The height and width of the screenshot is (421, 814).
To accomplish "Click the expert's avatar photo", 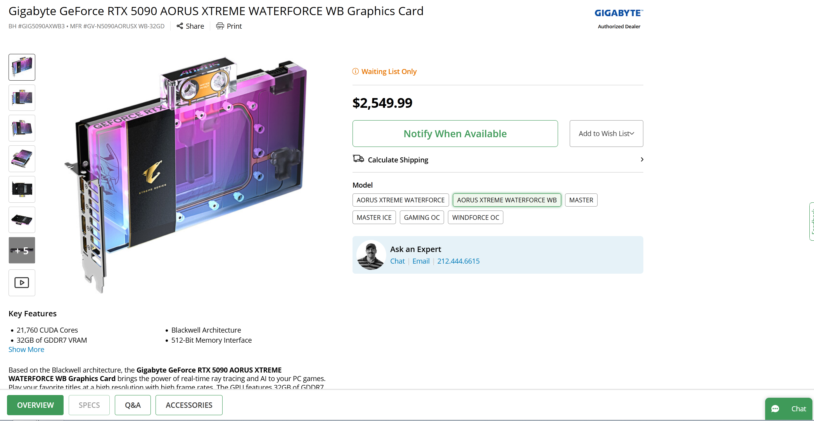I will click(x=371, y=255).
